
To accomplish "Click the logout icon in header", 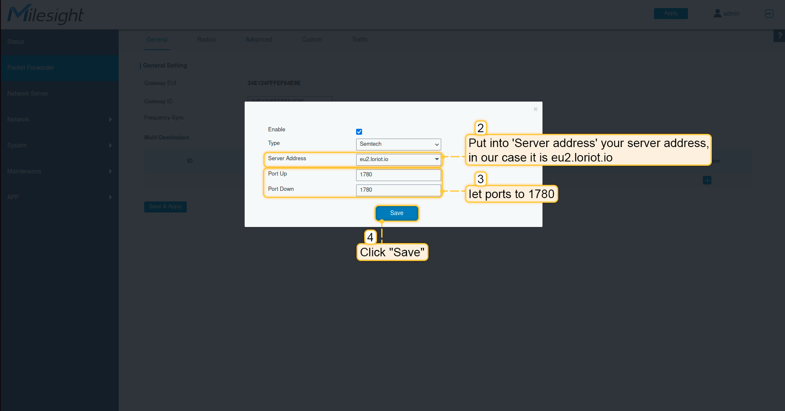I will (x=769, y=14).
